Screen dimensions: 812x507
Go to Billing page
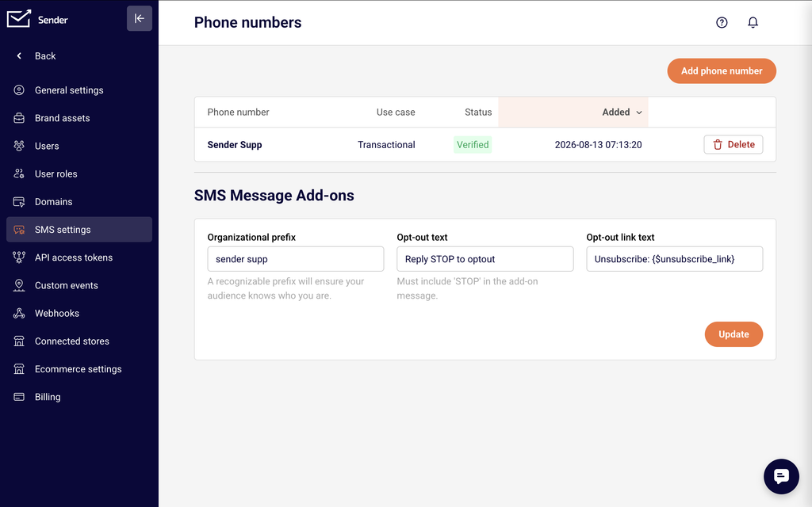pyautogui.click(x=79, y=398)
